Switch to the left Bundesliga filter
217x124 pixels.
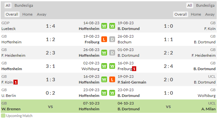click(x=24, y=5)
